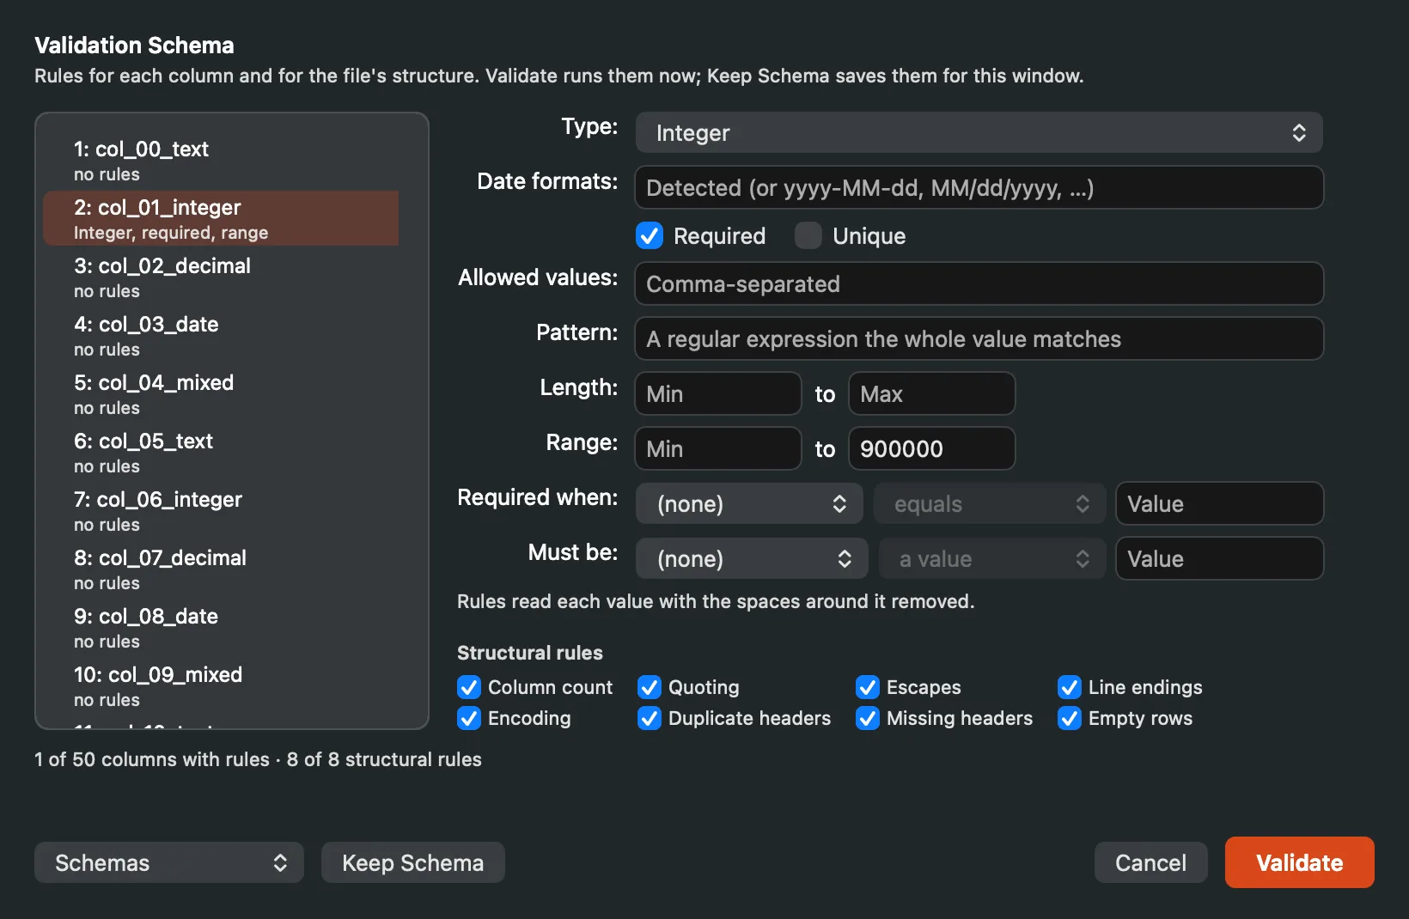Select column 9: col_08_date
The image size is (1409, 919).
[221, 629]
